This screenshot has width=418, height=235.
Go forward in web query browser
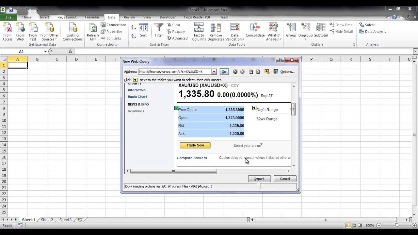coord(242,72)
